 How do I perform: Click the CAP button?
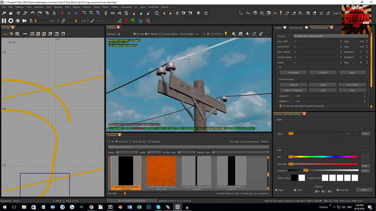coord(323,90)
